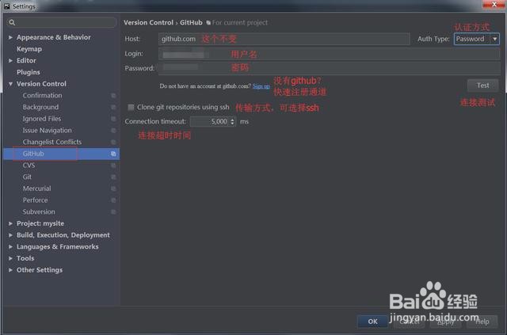Screen dimensions: 507x335
Task: Click the Apply button
Action: point(446,322)
